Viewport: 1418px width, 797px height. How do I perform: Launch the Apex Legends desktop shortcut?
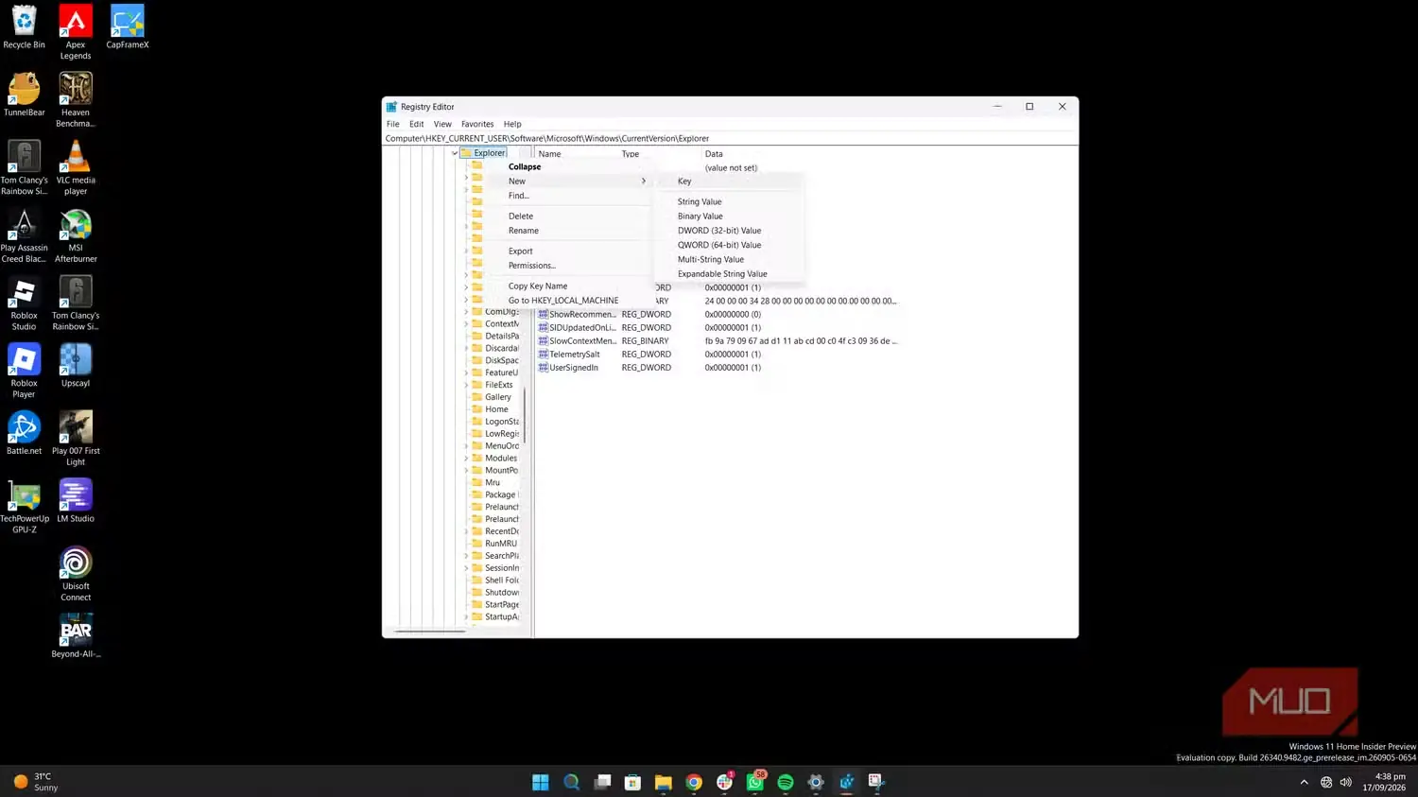pyautogui.click(x=76, y=32)
